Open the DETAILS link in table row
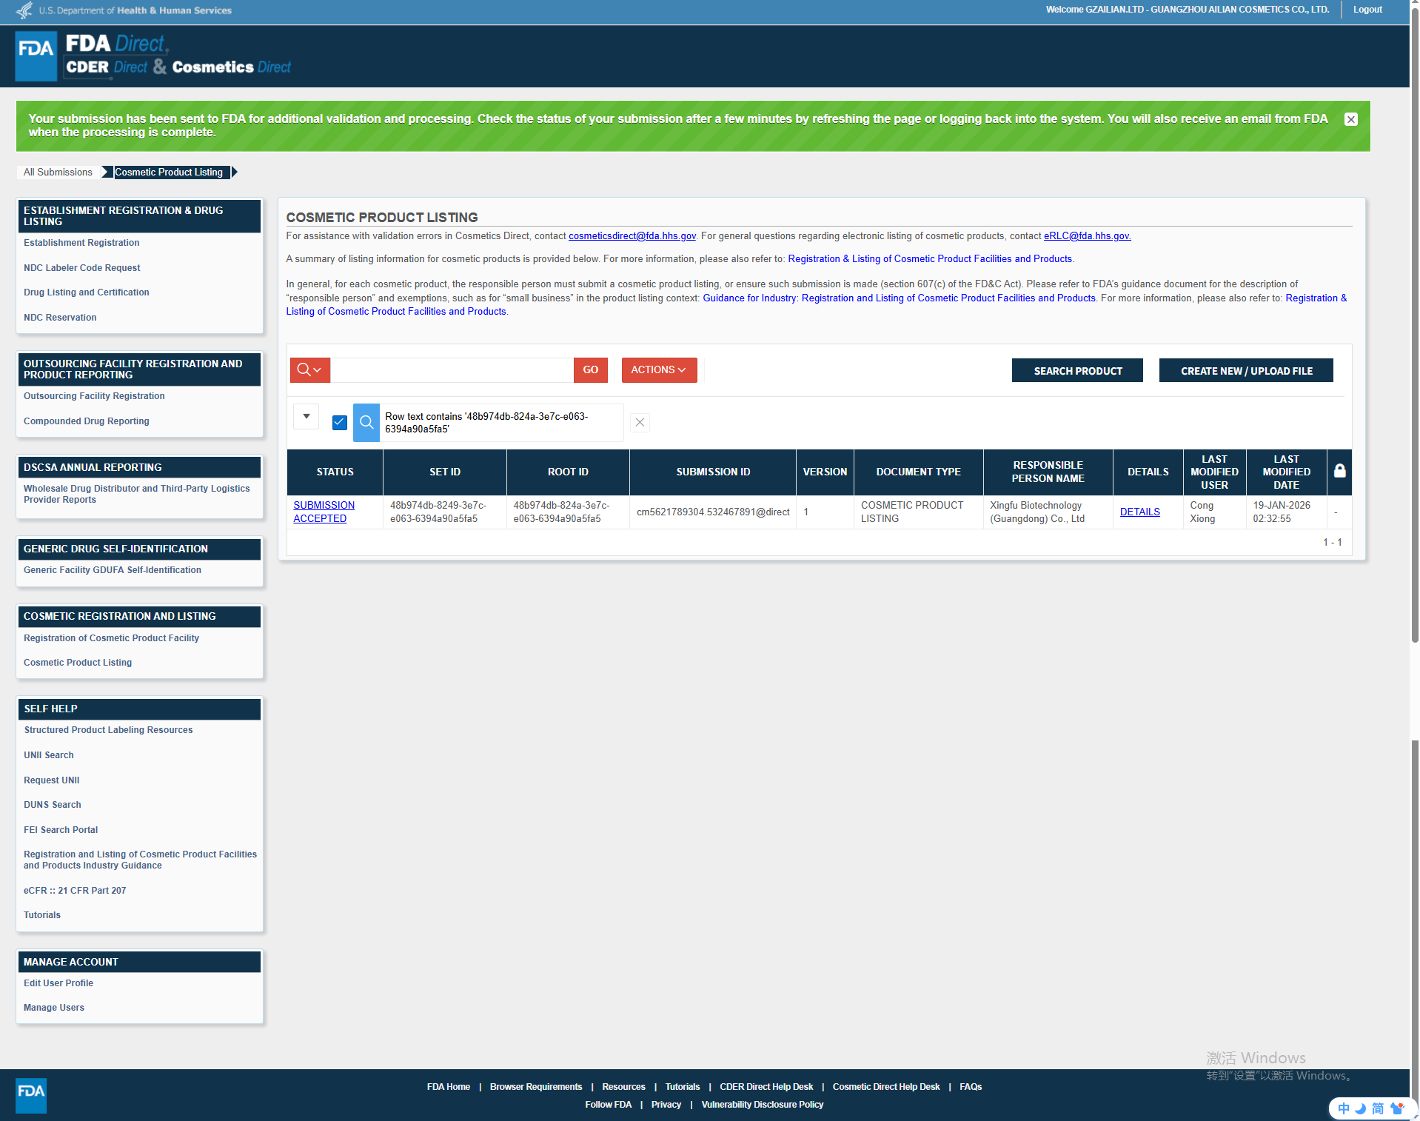The image size is (1420, 1121). [1139, 512]
